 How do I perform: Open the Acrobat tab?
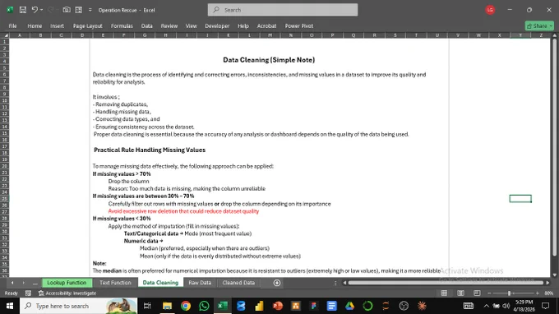[x=266, y=26]
